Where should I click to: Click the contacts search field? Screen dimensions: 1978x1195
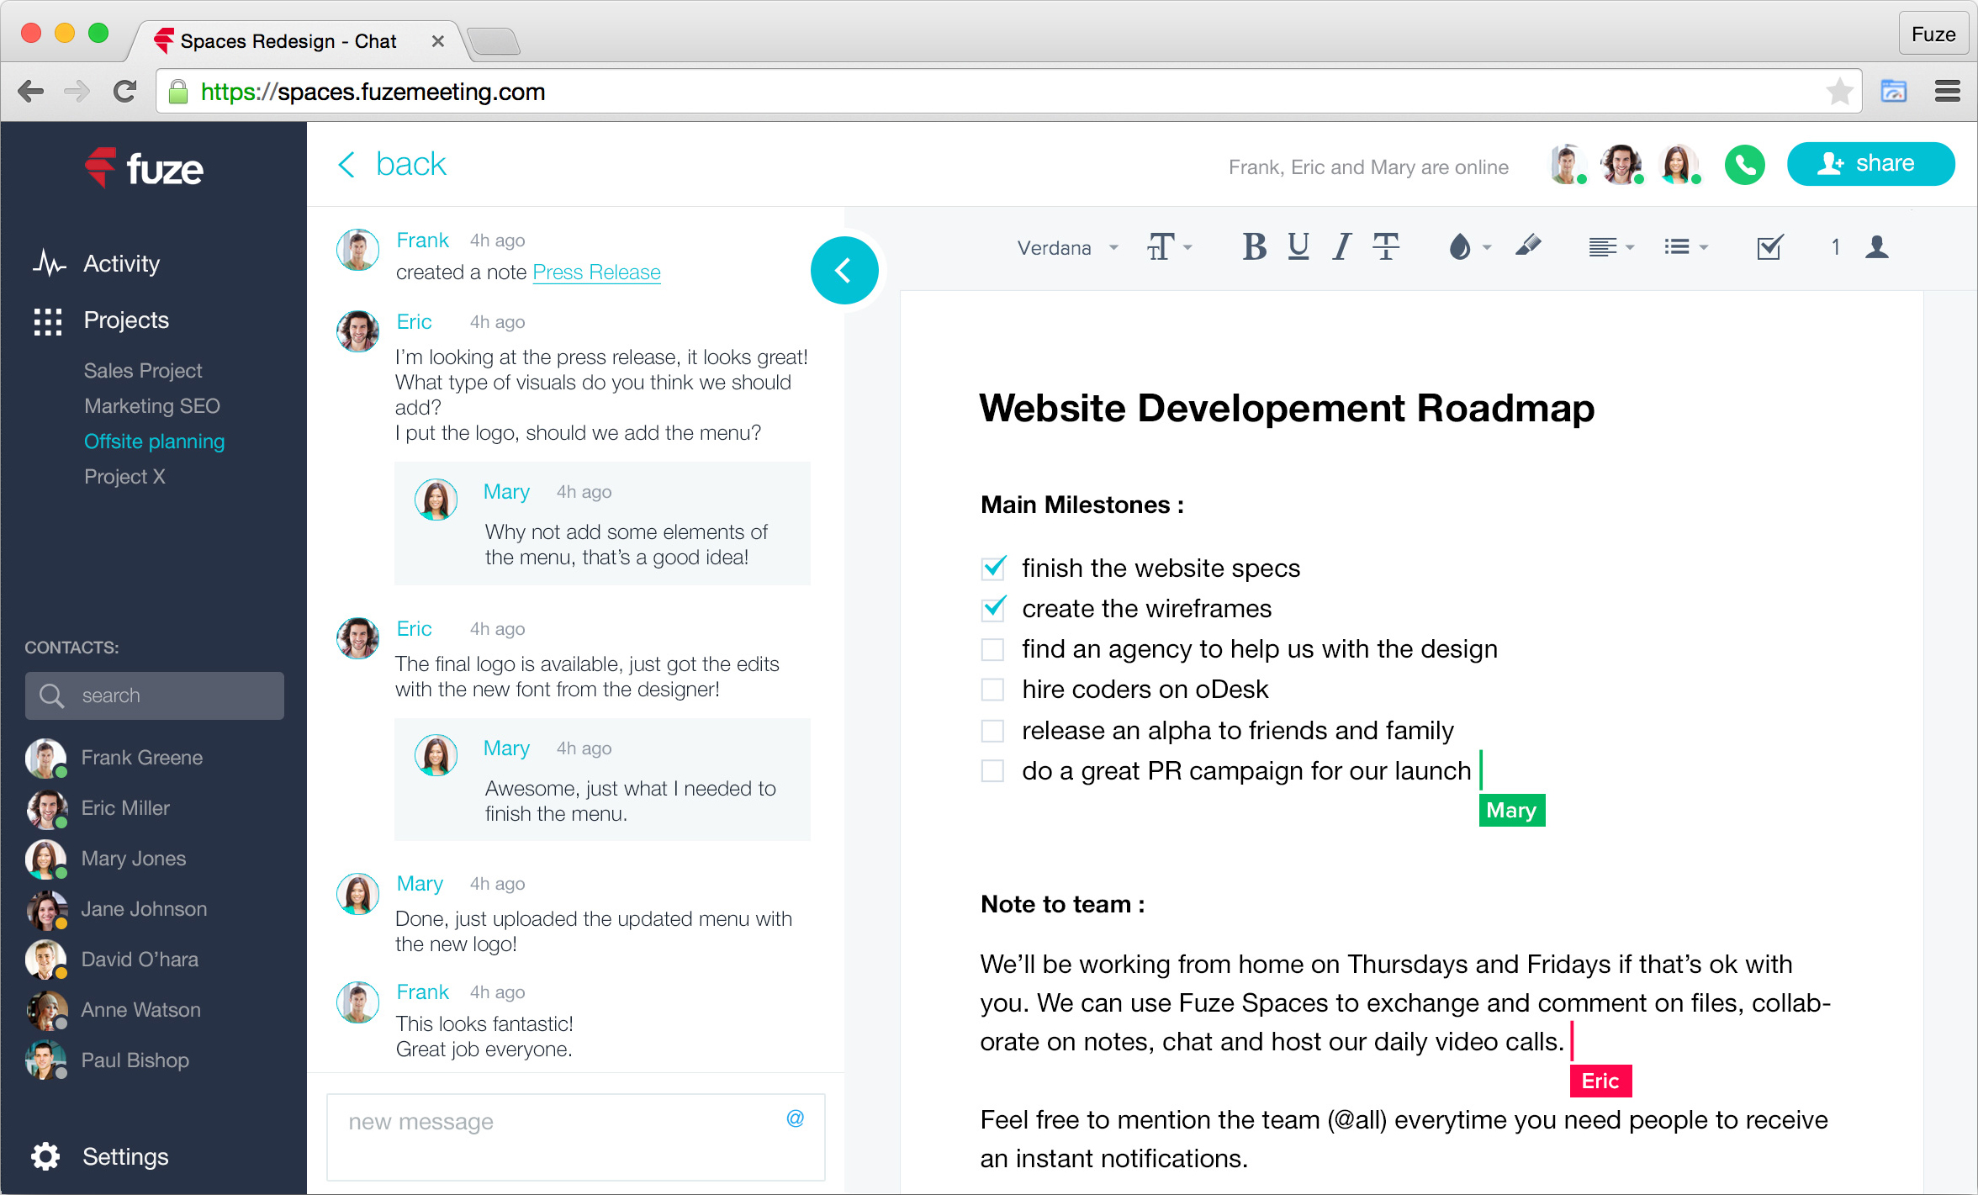tap(155, 695)
